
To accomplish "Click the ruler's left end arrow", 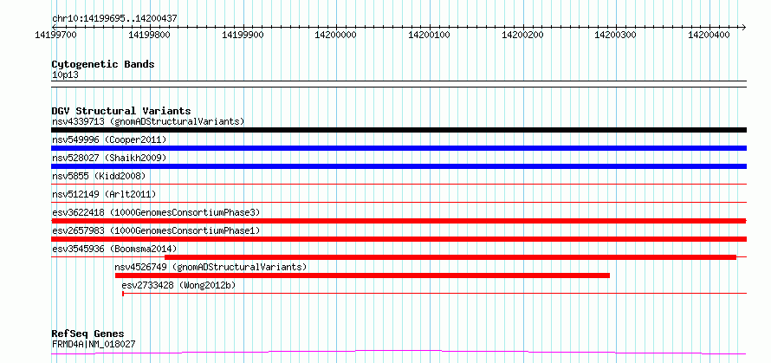I will tap(55, 27).
